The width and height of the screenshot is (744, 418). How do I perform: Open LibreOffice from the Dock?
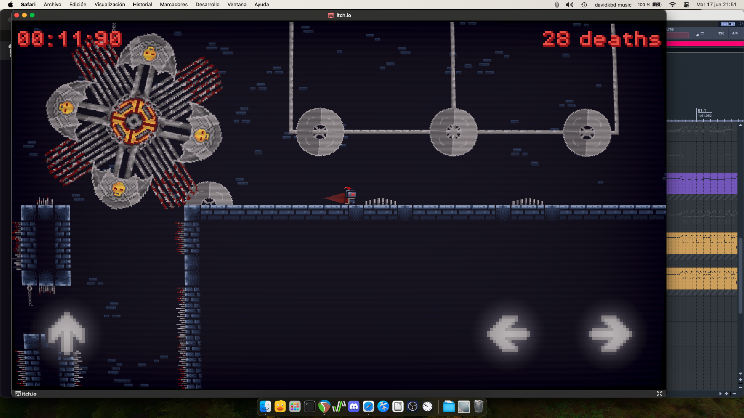click(x=398, y=406)
